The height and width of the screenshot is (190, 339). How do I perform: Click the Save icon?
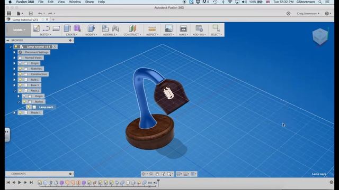point(31,13)
